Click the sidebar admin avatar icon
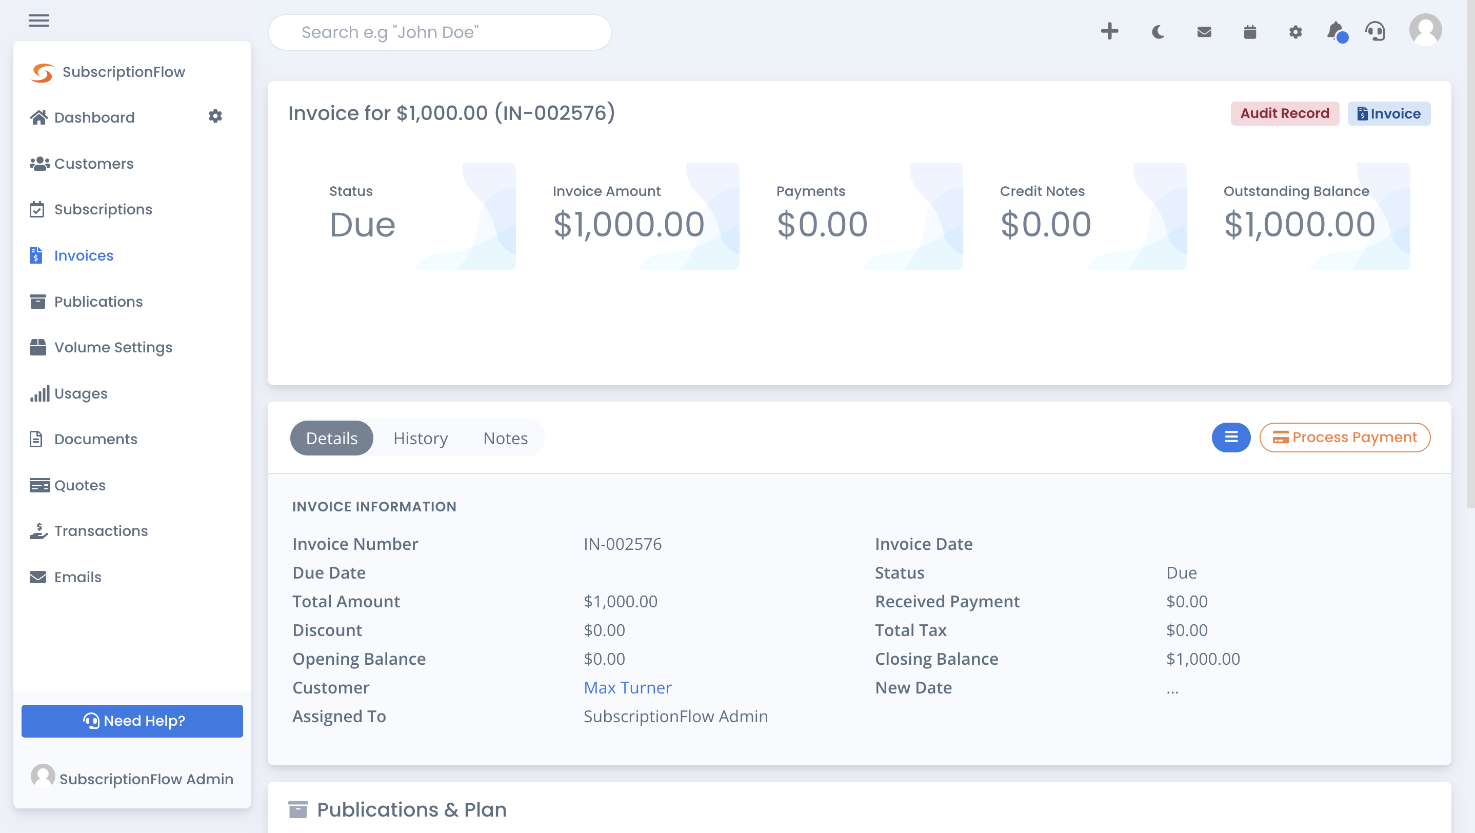Viewport: 1475px width, 833px height. 43,776
